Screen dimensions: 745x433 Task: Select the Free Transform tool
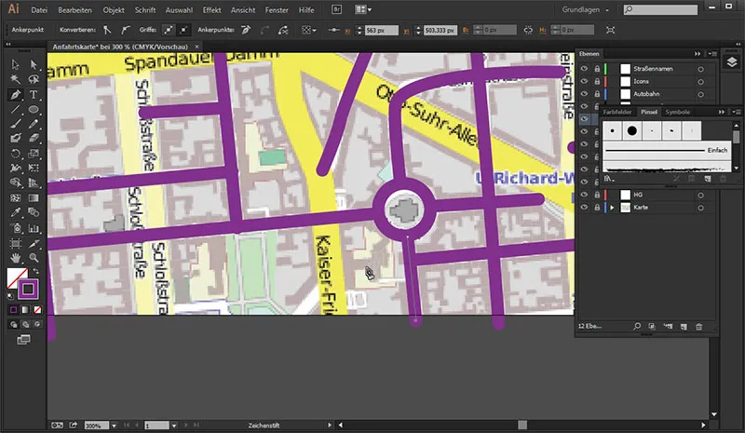coord(34,168)
